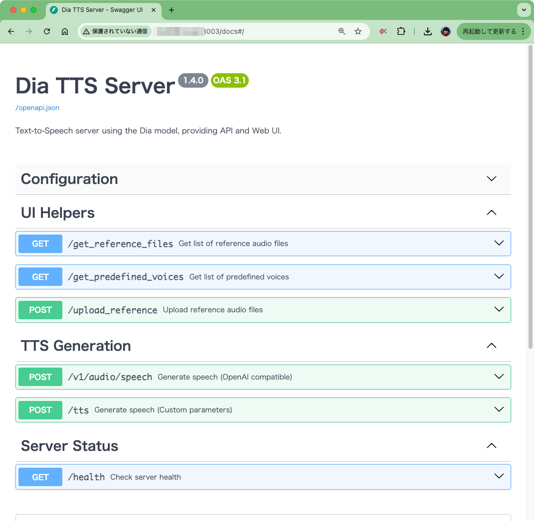Collapse the UI Helpers section chevron
534x521 pixels.
[492, 213]
